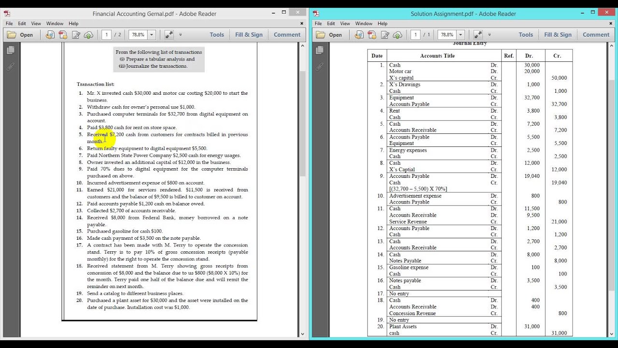Open zoom dropdown arrow in Solution Assignment window

[461, 35]
